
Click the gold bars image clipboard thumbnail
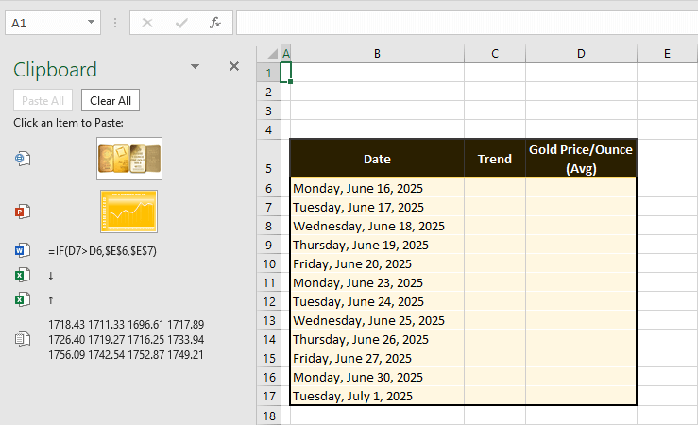point(129,159)
